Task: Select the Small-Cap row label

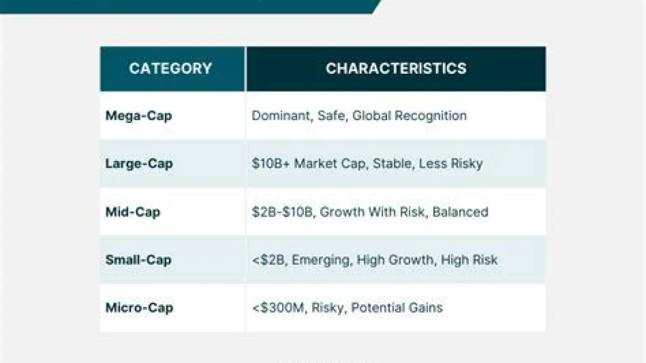Action: 138,260
